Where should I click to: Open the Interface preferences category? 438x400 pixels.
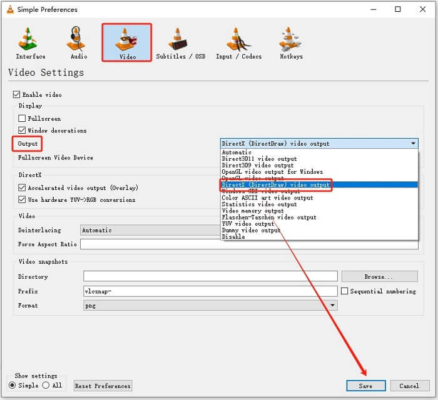pyautogui.click(x=31, y=42)
